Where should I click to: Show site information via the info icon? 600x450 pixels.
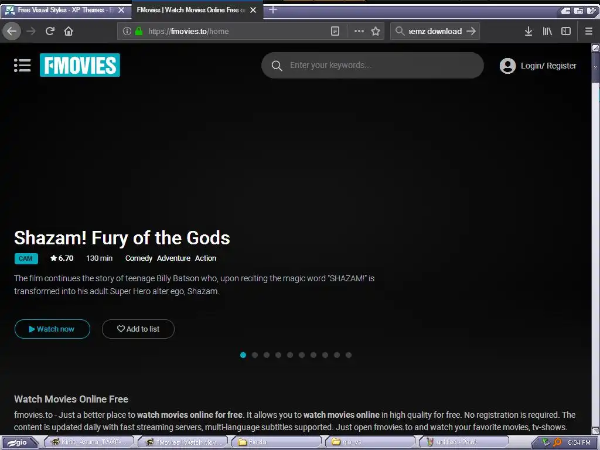pyautogui.click(x=127, y=32)
